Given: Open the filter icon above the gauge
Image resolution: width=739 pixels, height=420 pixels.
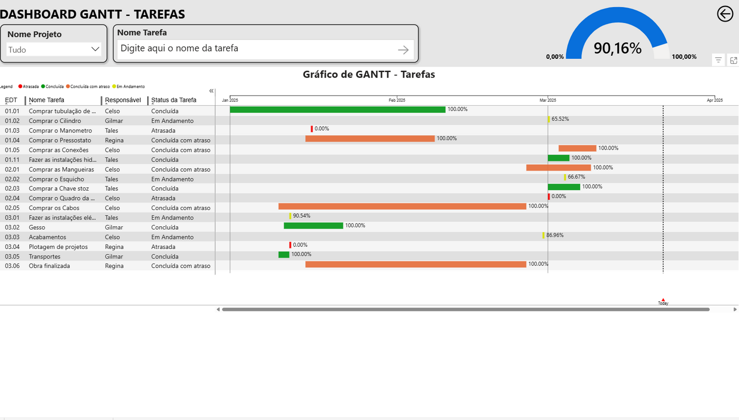Looking at the screenshot, I should (x=718, y=60).
